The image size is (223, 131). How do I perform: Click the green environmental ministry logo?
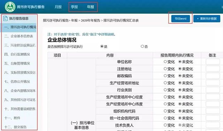click(10, 7)
